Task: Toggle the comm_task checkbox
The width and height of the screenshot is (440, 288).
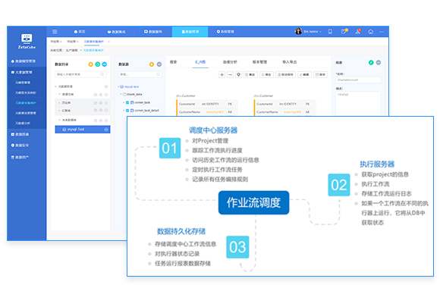Action: [x=127, y=102]
